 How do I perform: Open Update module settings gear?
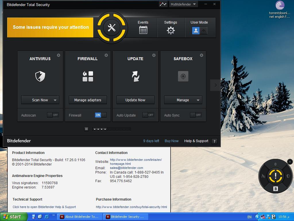click(x=154, y=55)
